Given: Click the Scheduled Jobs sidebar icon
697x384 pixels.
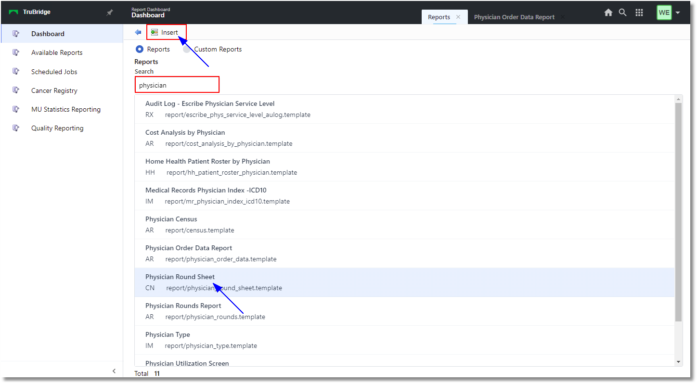Looking at the screenshot, I should (16, 72).
